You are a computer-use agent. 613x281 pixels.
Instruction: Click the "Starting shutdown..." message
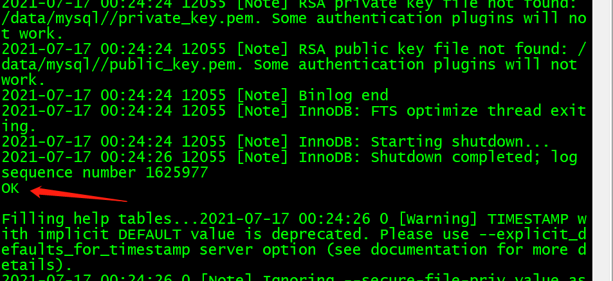pyautogui.click(x=460, y=142)
